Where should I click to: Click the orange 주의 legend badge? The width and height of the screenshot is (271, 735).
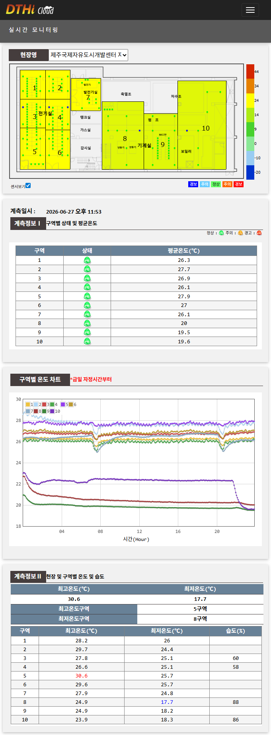227,184
